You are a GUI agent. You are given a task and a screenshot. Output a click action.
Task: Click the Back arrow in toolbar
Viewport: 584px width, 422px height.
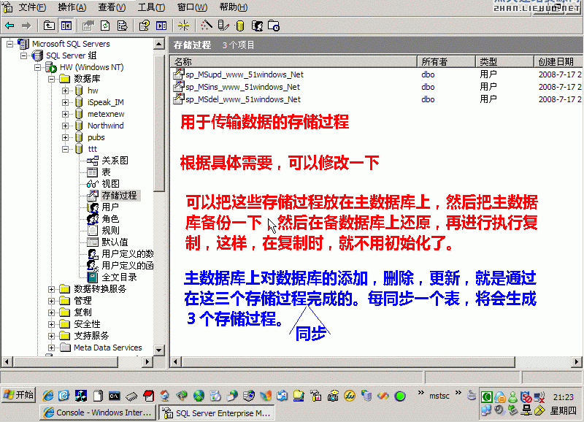pos(9,26)
